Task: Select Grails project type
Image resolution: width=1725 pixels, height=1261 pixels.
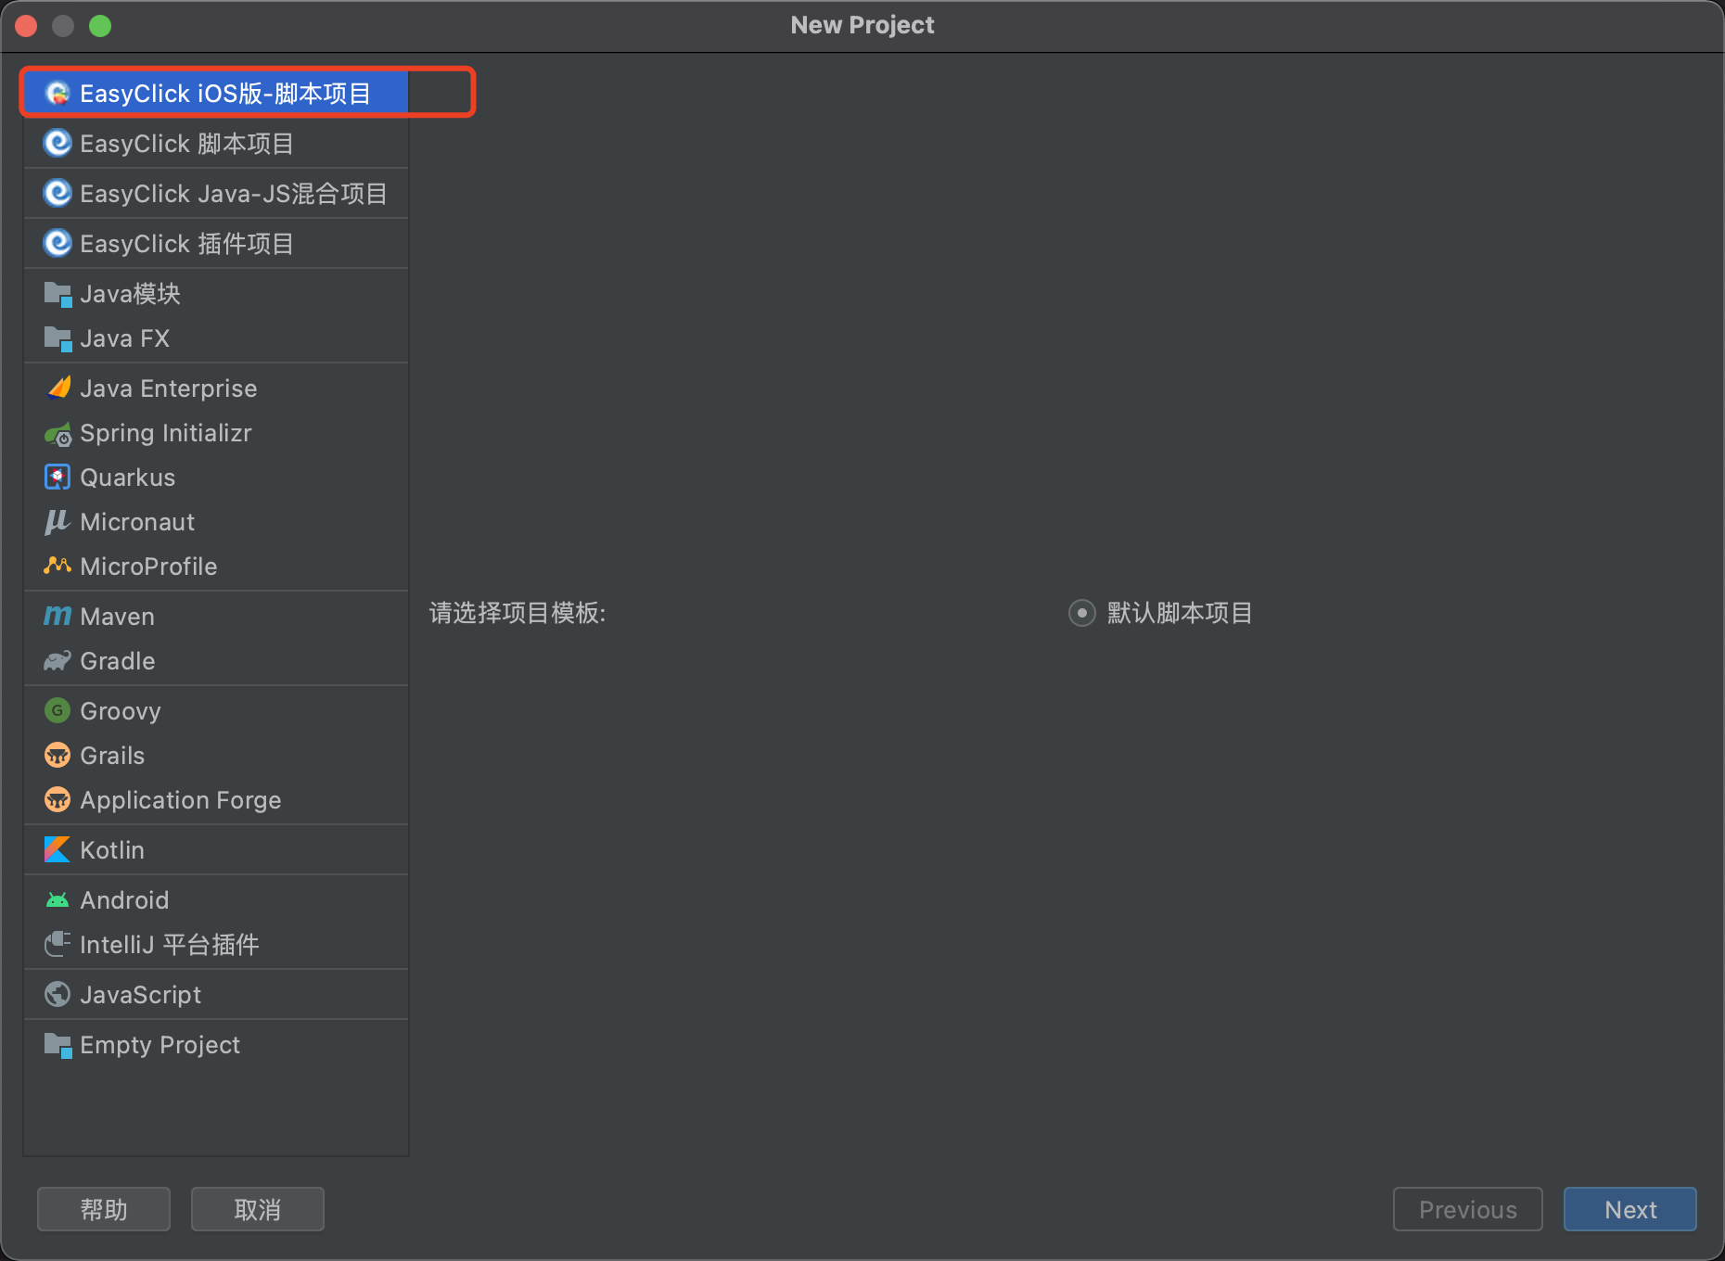Action: pos(216,755)
